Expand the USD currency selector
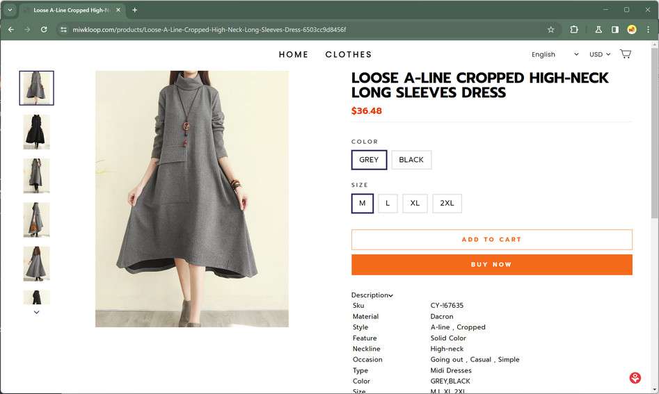 [x=600, y=54]
